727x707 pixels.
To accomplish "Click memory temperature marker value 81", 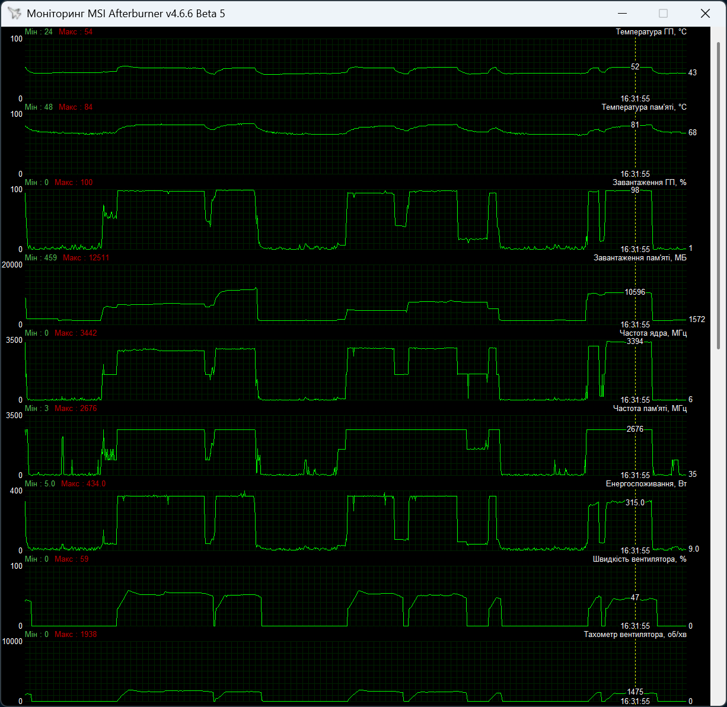I will click(635, 125).
